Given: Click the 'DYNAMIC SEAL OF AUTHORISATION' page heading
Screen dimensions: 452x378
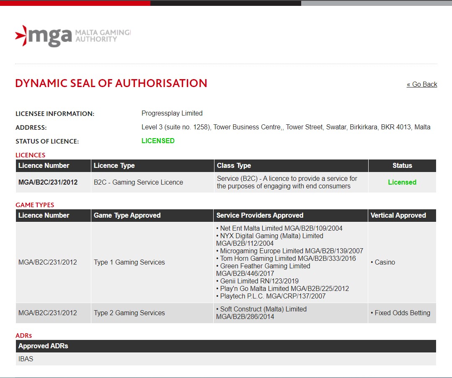Looking at the screenshot, I should tap(111, 83).
